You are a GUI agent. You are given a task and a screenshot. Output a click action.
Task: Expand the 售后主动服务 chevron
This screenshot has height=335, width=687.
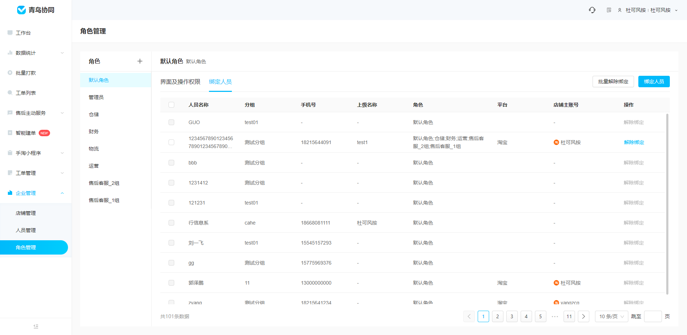[x=62, y=113]
